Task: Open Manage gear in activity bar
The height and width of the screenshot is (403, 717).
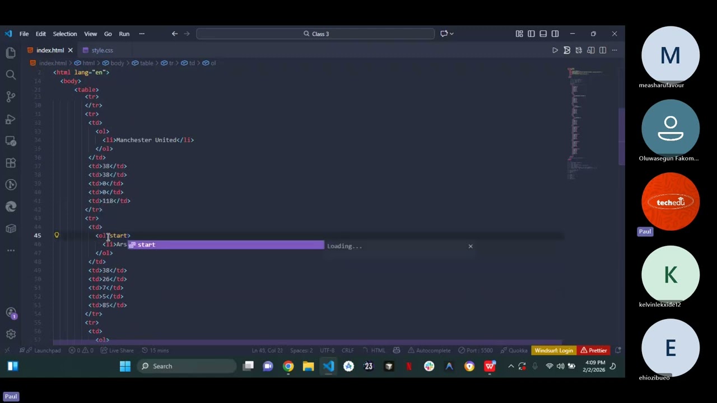Action: (11, 334)
